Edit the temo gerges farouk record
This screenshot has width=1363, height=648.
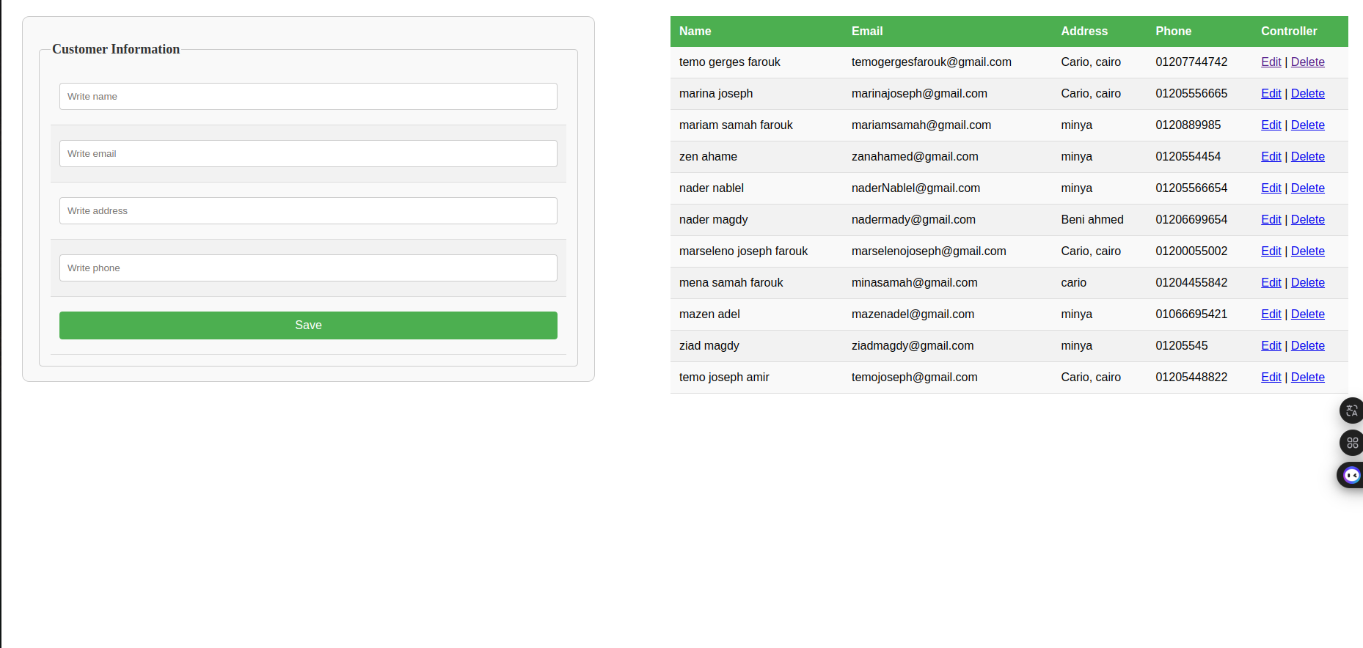click(x=1271, y=62)
